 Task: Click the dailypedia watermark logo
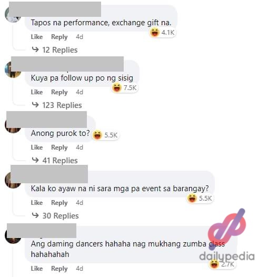[x=227, y=235]
